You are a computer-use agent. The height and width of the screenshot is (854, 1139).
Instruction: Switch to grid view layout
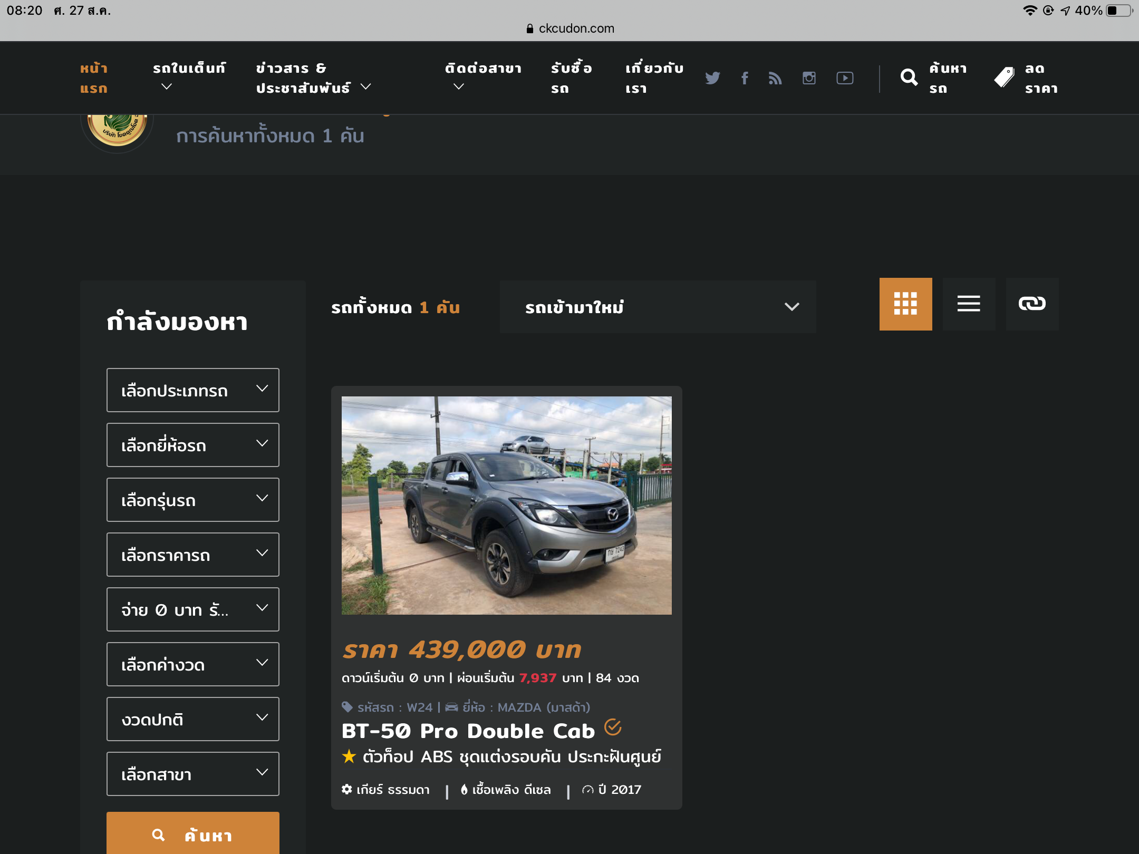point(905,304)
